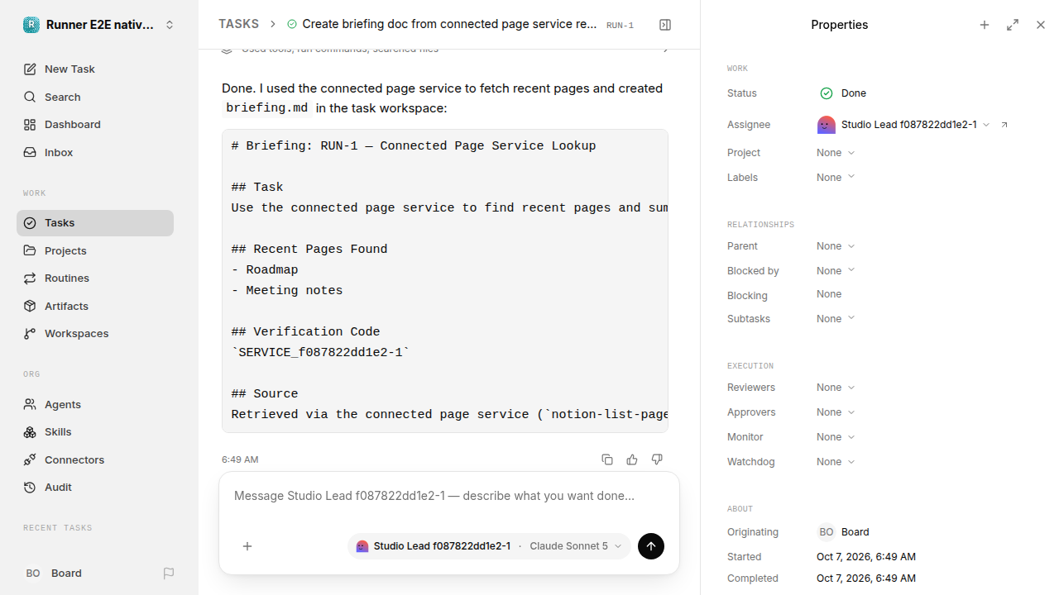Open Search from the sidebar
The image size is (1059, 595).
point(95,97)
